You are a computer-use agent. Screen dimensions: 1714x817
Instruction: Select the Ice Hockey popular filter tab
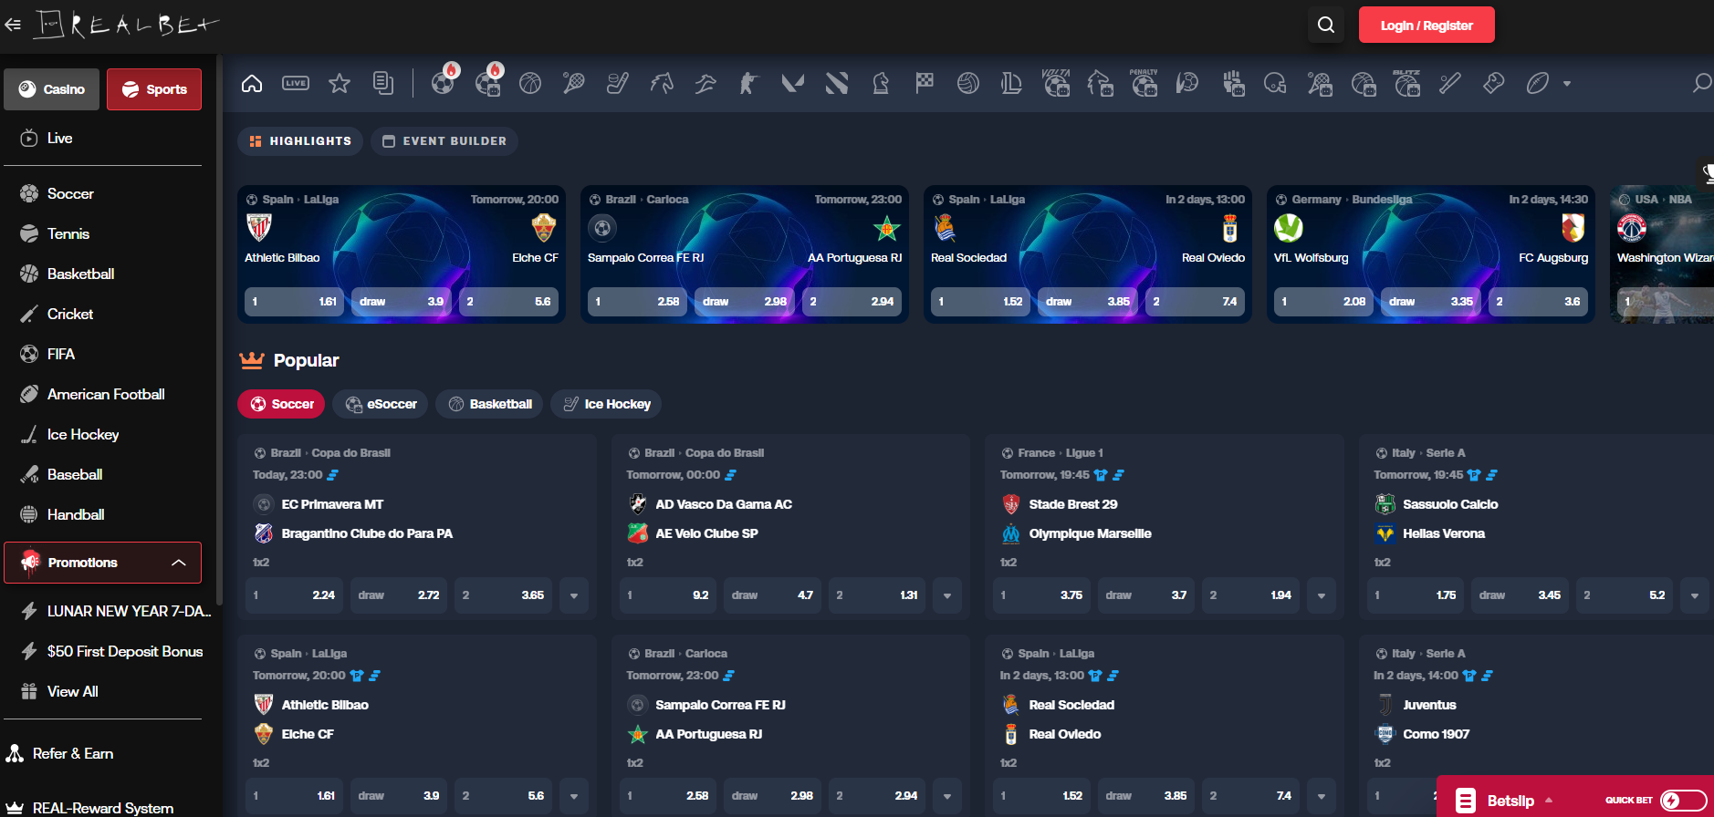606,404
